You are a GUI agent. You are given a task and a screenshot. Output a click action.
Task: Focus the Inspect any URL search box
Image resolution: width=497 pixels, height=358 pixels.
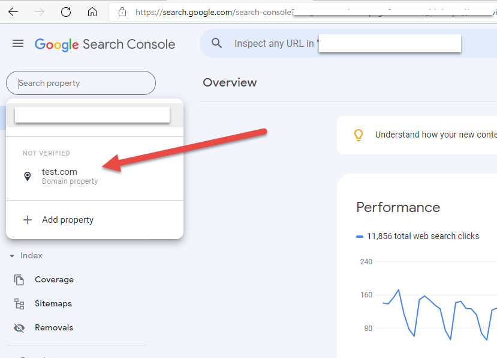(347, 43)
